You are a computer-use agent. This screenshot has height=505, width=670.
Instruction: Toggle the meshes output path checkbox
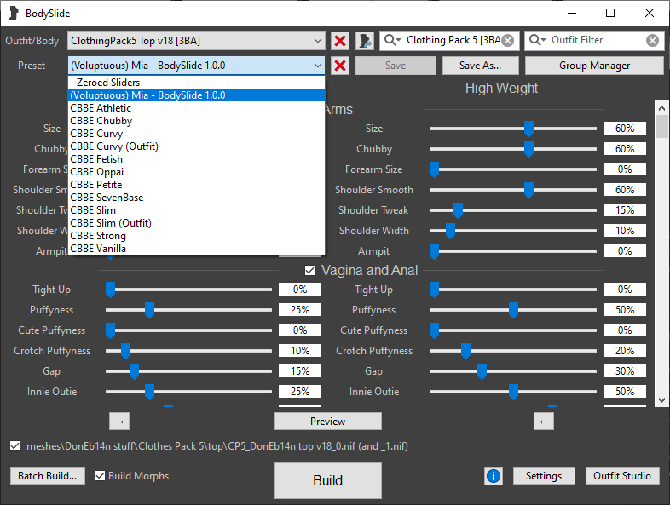(15, 446)
